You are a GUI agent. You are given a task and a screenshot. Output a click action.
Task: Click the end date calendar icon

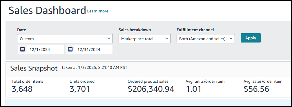70,49
